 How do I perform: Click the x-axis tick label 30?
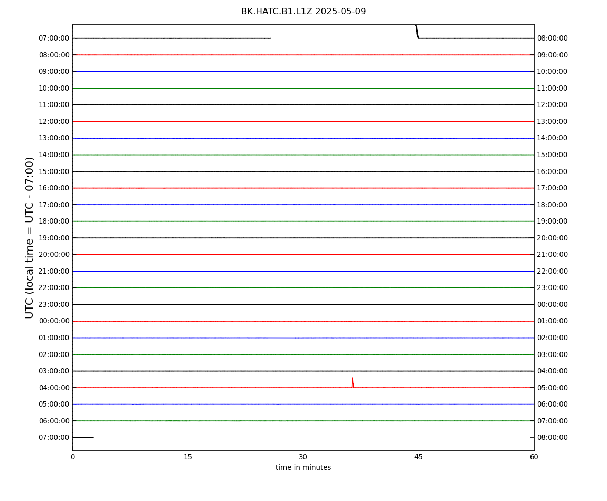coord(303,457)
